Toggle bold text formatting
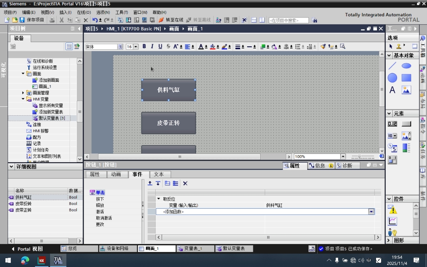 coord(144,47)
